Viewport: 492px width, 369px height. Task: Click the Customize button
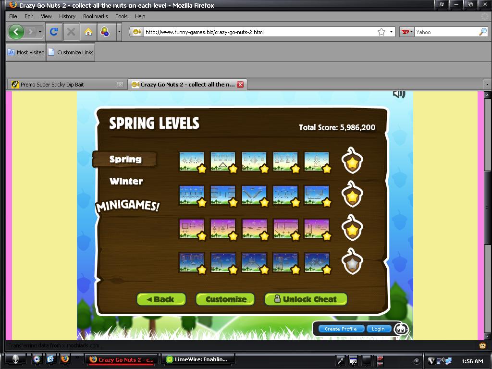(225, 299)
